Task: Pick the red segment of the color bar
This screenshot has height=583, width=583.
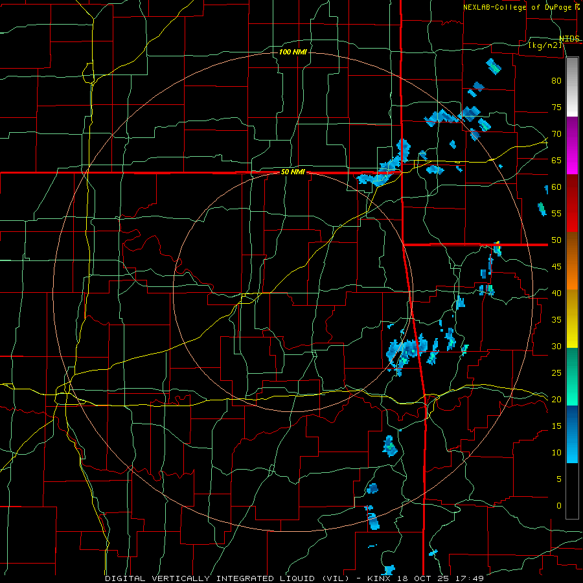Action: [x=572, y=203]
